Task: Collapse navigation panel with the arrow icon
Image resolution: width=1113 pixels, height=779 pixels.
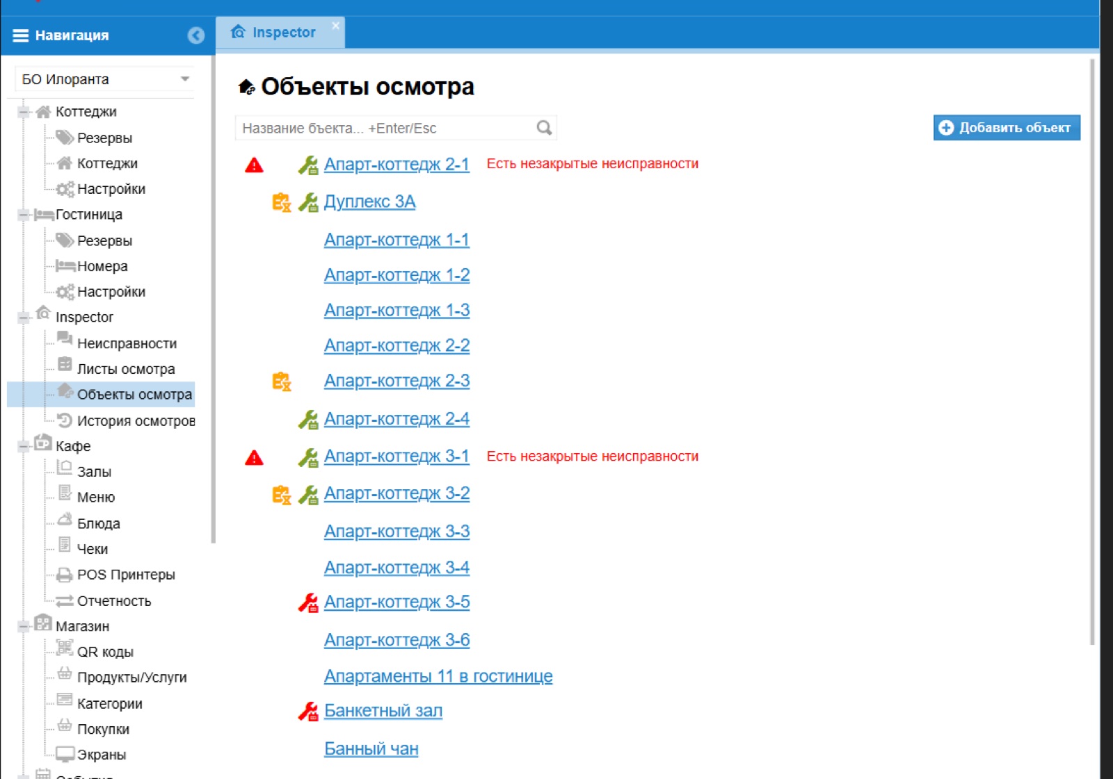Action: (196, 35)
